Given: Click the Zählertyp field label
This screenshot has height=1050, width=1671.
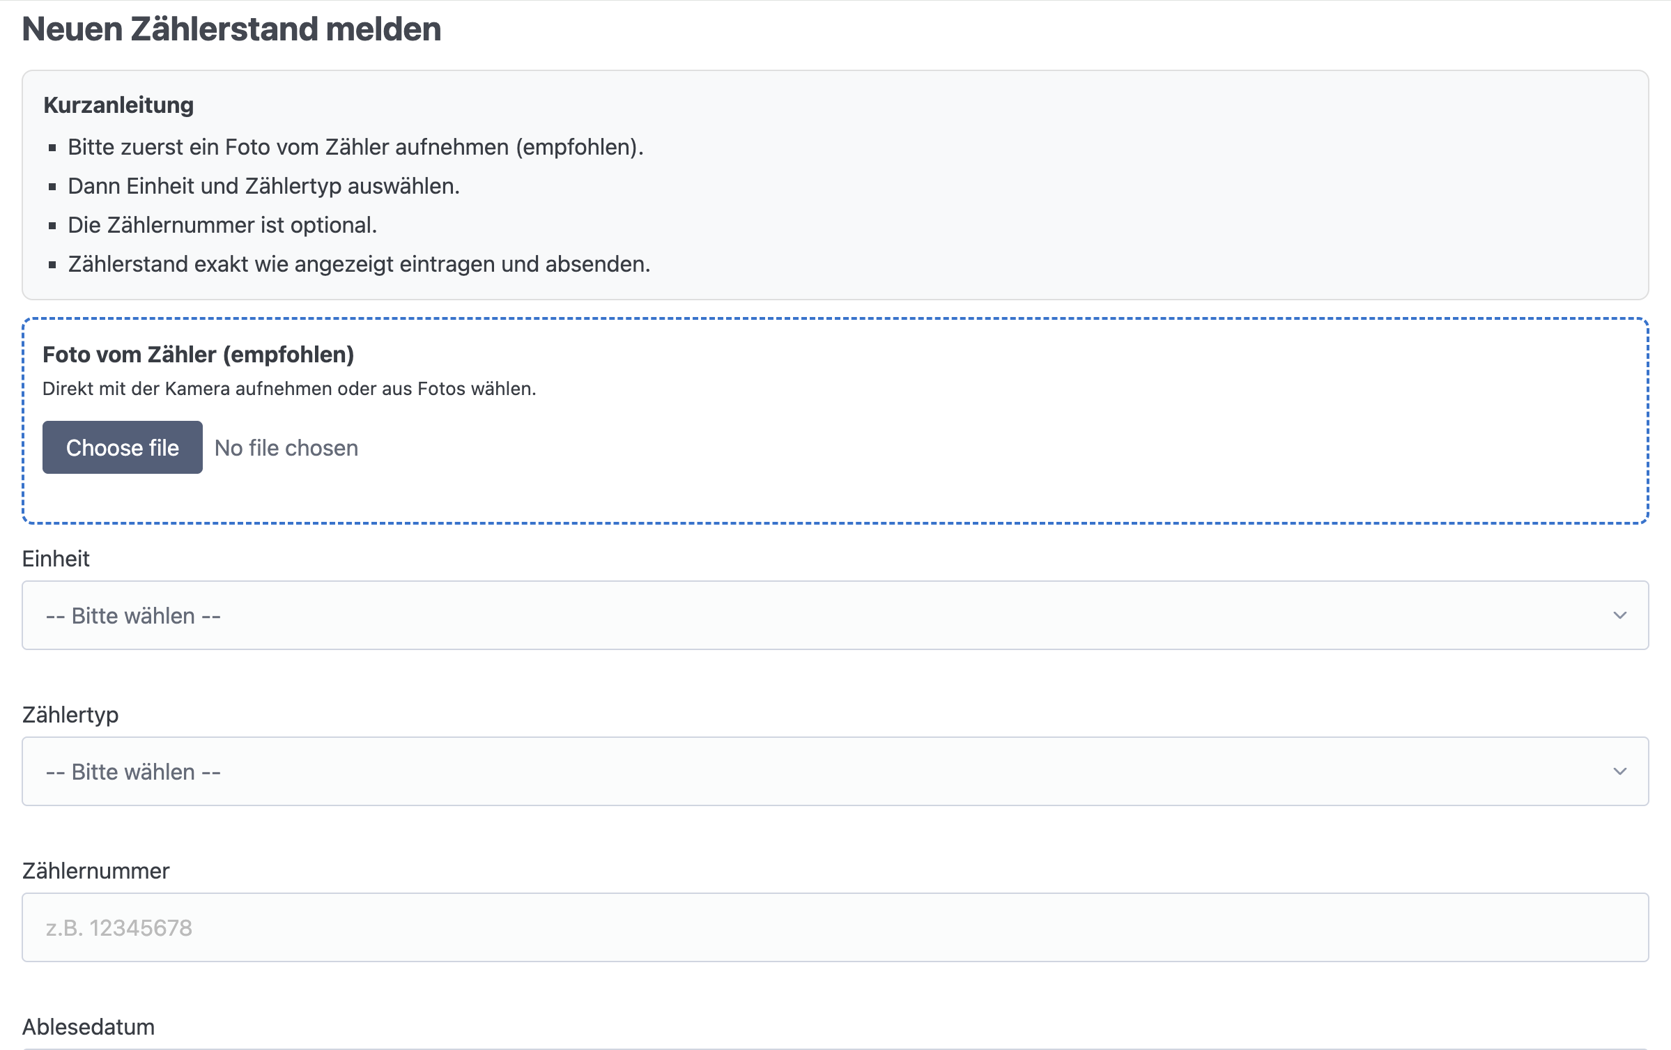Looking at the screenshot, I should click(x=70, y=715).
